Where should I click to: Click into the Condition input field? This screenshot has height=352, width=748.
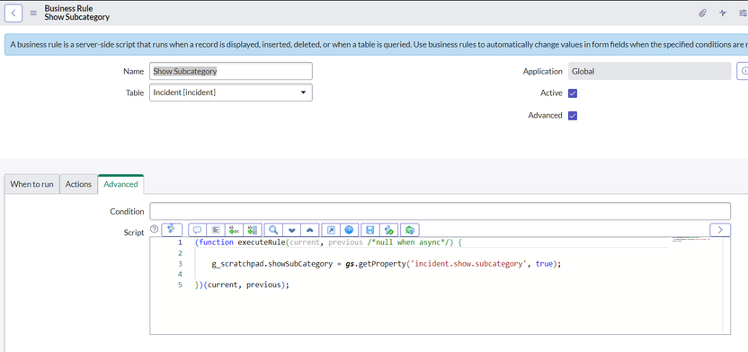(440, 211)
